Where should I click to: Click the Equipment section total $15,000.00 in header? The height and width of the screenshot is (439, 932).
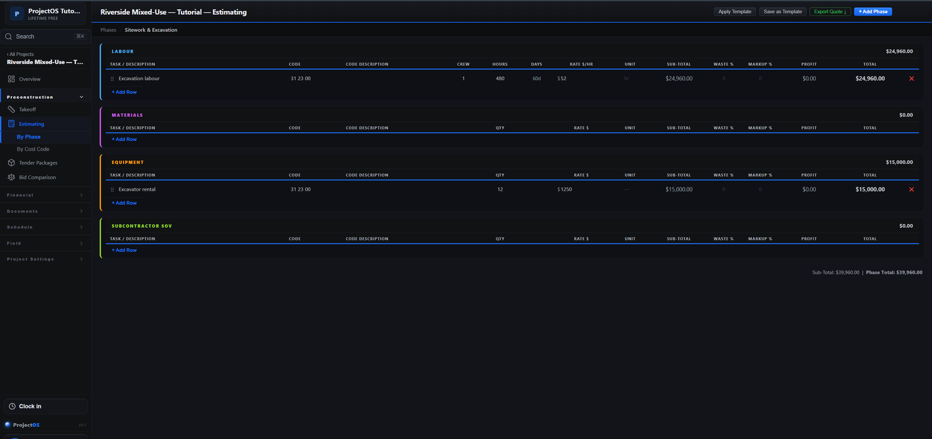(899, 162)
